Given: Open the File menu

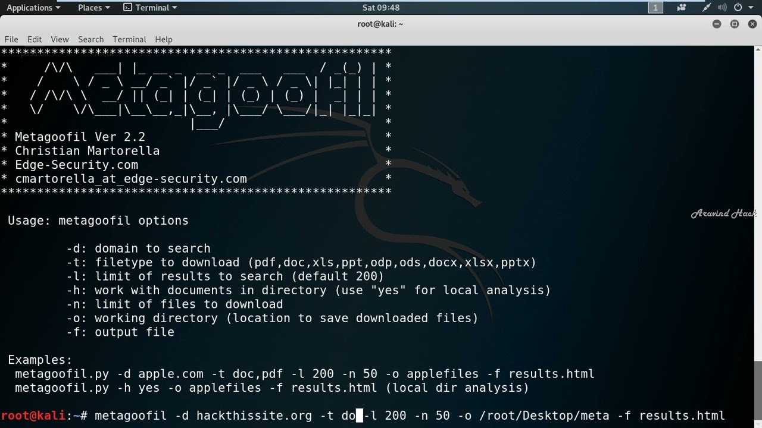Looking at the screenshot, I should pyautogui.click(x=11, y=39).
